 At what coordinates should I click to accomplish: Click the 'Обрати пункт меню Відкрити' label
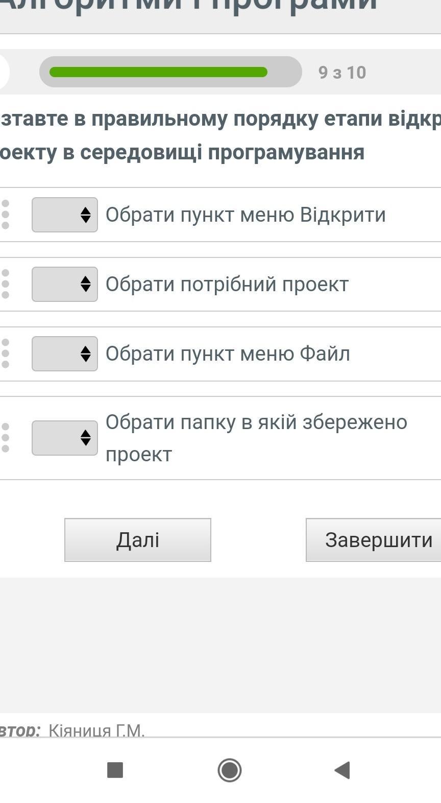tap(246, 215)
